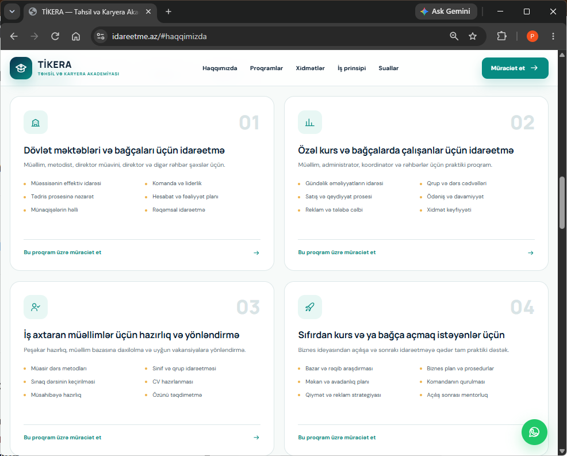Open the Chrome three-dot menu
This screenshot has height=456, width=567.
pos(553,36)
